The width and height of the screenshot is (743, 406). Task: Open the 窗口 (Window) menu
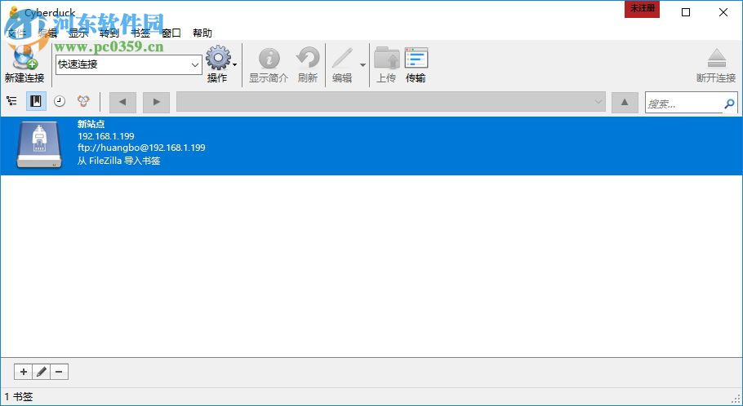tap(171, 33)
